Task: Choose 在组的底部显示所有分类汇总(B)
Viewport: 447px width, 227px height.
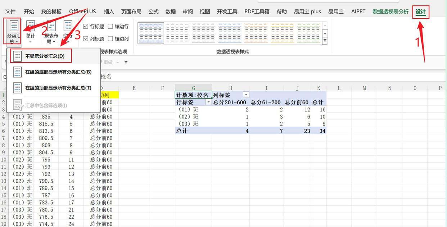Action: click(x=53, y=72)
